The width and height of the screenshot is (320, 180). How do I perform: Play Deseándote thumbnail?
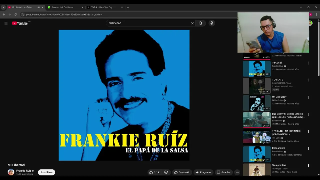tap(257, 154)
